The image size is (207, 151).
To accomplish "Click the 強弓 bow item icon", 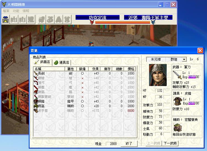I will tap(36, 83).
